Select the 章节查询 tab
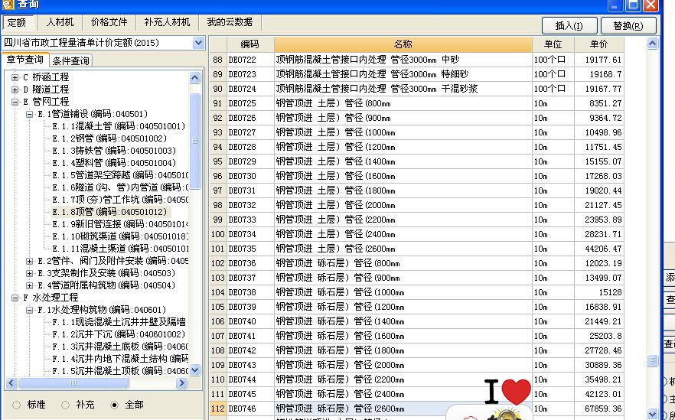Viewport: 675px width, 420px height. [x=24, y=60]
